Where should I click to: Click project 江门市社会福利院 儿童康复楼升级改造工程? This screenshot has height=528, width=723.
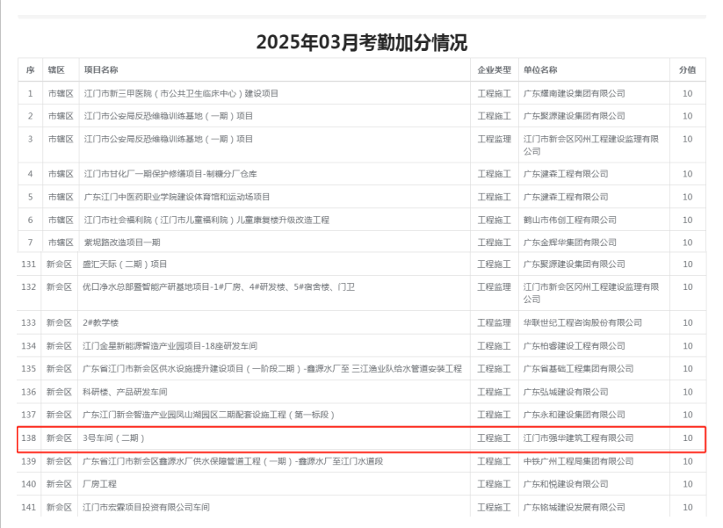pos(206,220)
